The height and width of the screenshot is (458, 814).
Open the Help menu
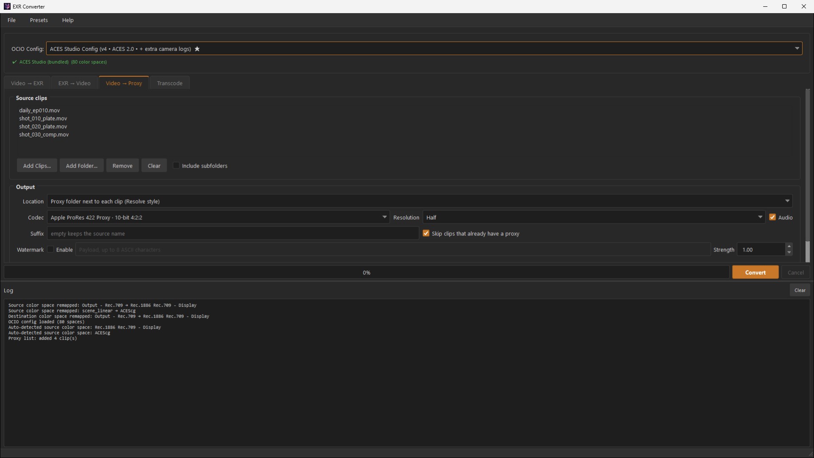point(68,20)
